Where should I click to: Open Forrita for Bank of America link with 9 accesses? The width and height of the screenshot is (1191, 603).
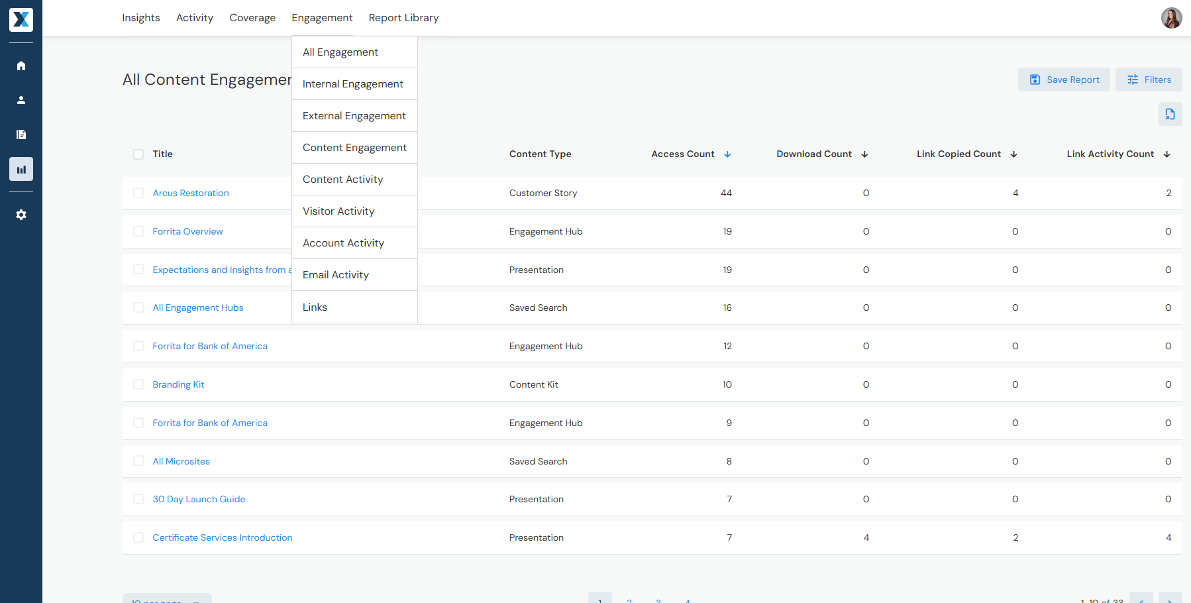pos(210,423)
